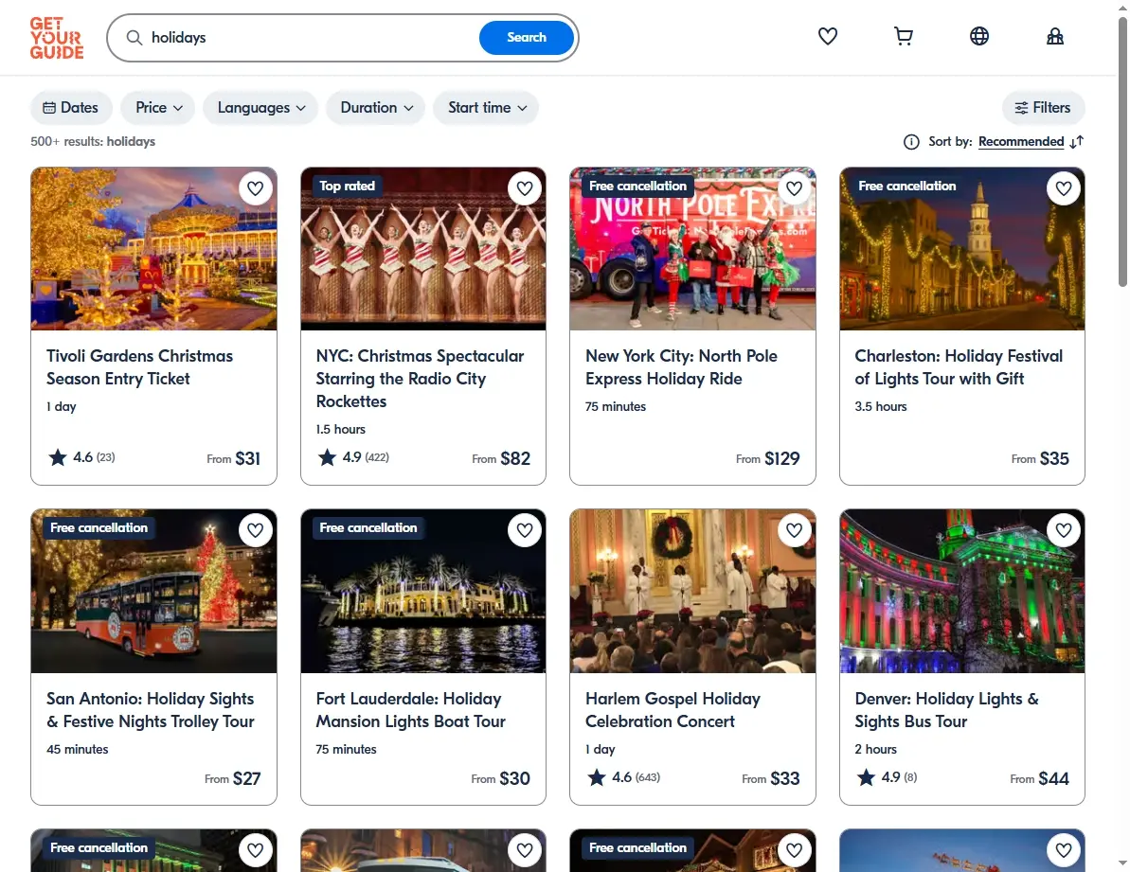
Task: Click the Harlem gospel choir photo
Action: click(x=692, y=591)
